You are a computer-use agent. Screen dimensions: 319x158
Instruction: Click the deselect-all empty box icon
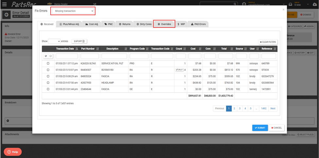[x=50, y=56]
